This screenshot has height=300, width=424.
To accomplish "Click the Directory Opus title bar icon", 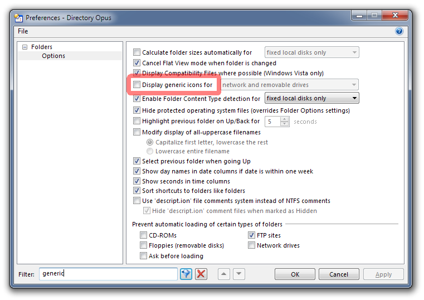I will 18,18.
